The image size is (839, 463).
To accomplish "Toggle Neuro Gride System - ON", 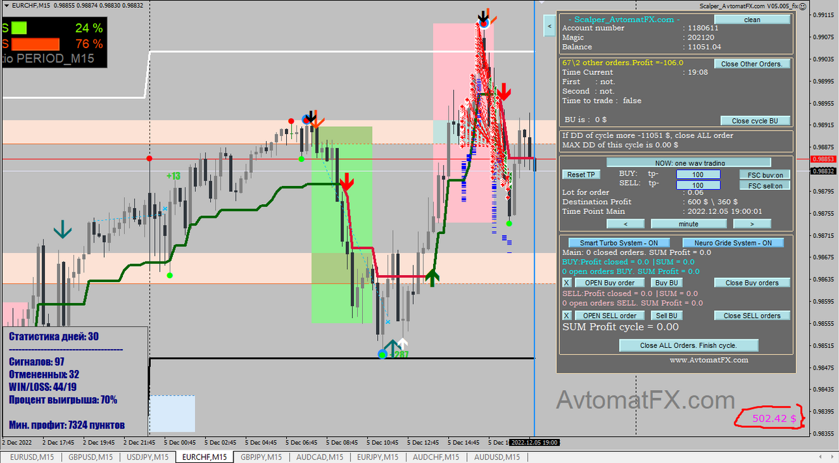I will (733, 243).
